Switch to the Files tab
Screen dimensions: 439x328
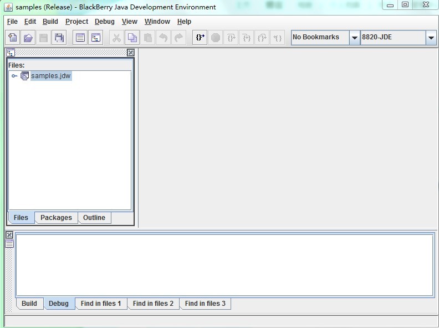coord(21,218)
